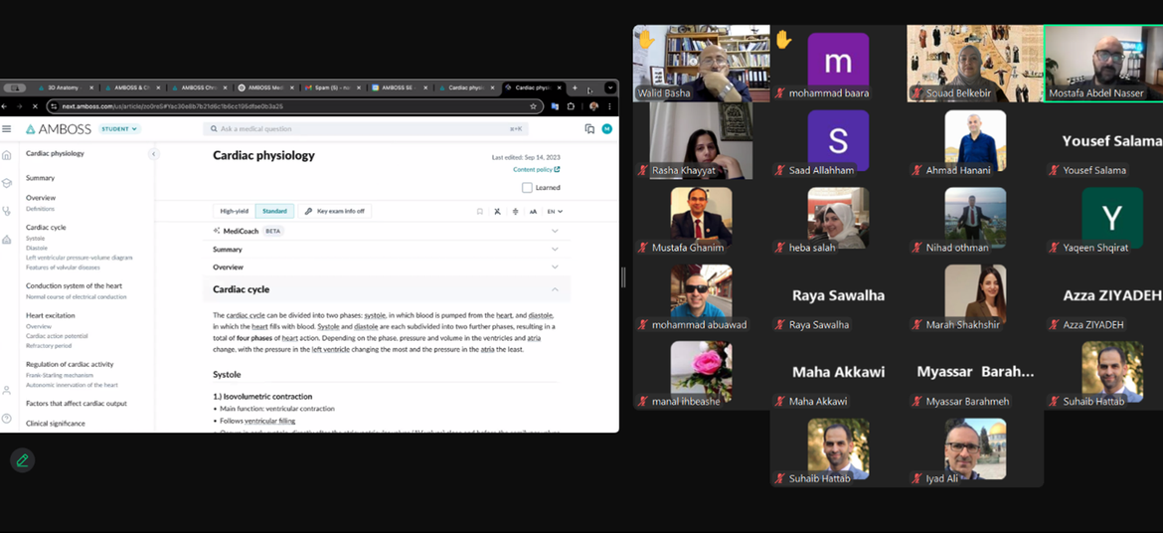
Task: Expand the MediCoach section chevron
Action: (x=555, y=231)
